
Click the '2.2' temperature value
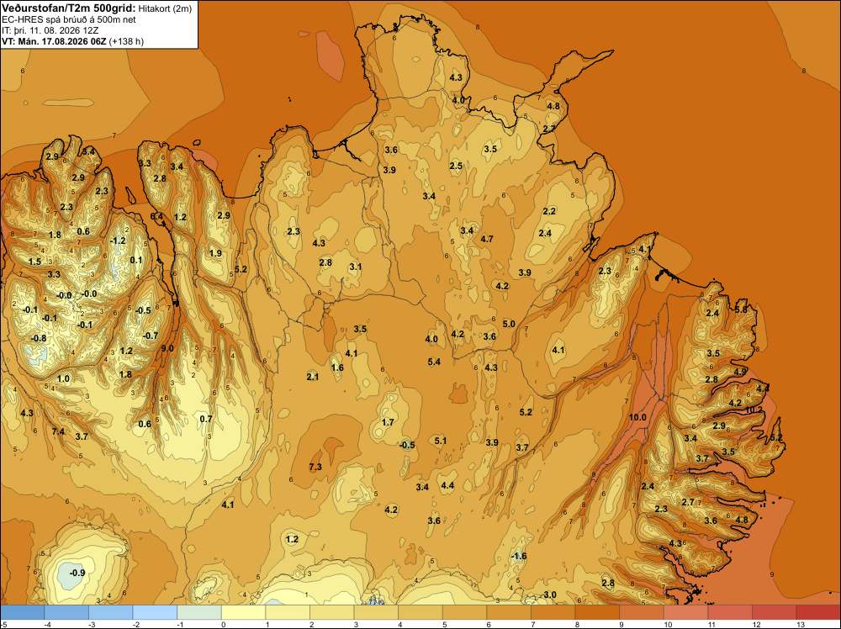point(549,211)
